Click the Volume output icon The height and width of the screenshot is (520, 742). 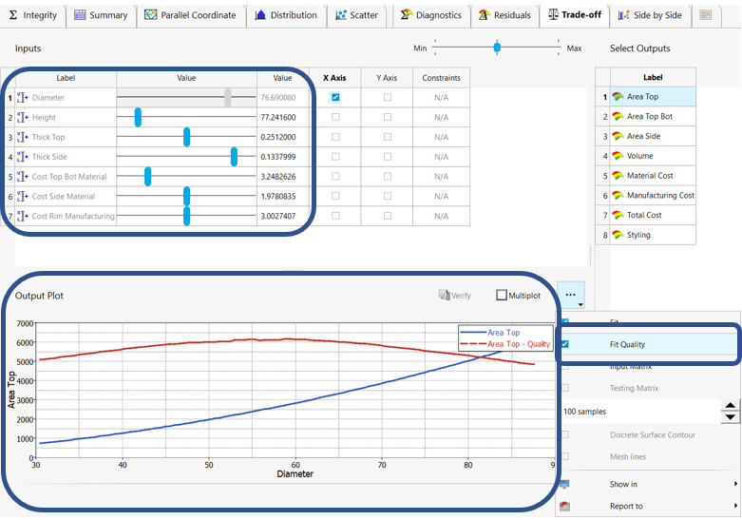(617, 156)
